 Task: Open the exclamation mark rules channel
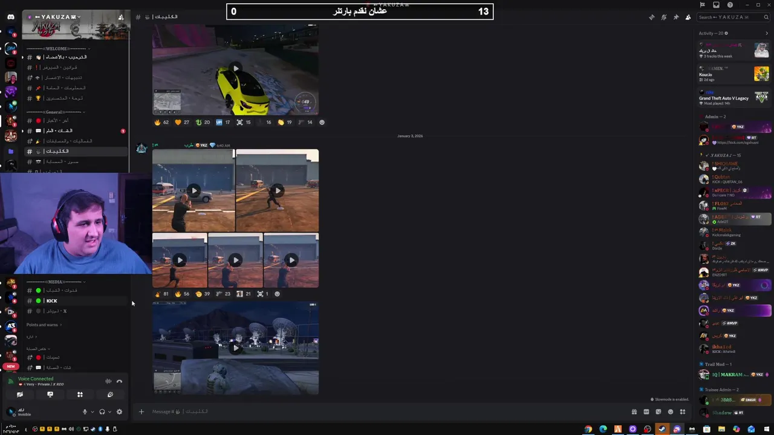pyautogui.click(x=76, y=67)
